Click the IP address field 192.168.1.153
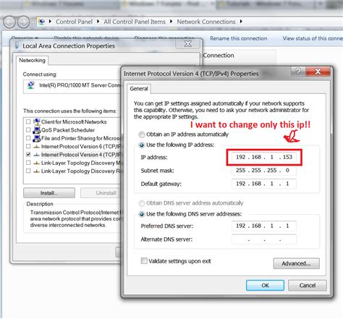The width and height of the screenshot is (343, 324). pyautogui.click(x=264, y=157)
